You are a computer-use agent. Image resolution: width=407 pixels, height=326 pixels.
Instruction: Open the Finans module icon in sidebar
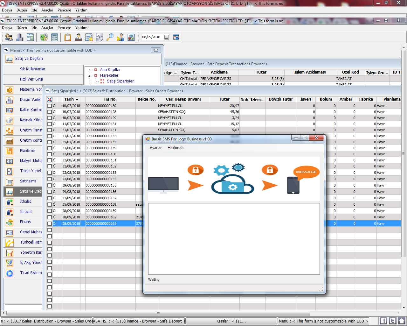[x=10, y=222]
